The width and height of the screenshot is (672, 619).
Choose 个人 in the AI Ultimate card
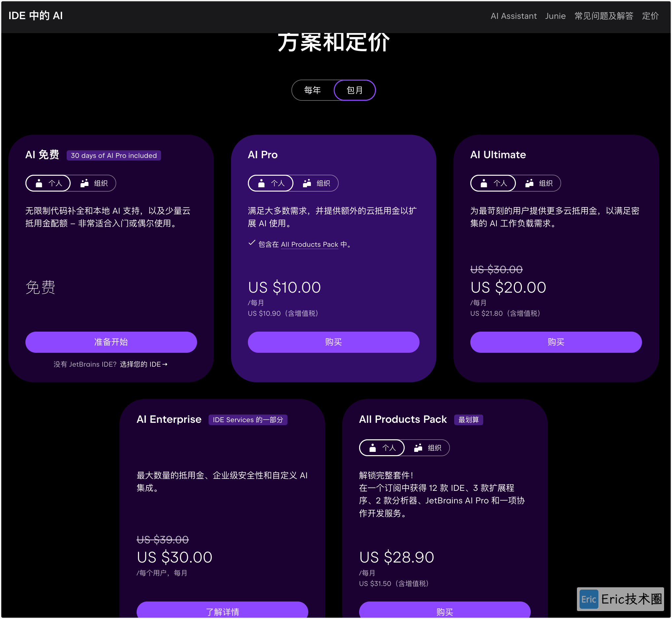click(x=493, y=183)
